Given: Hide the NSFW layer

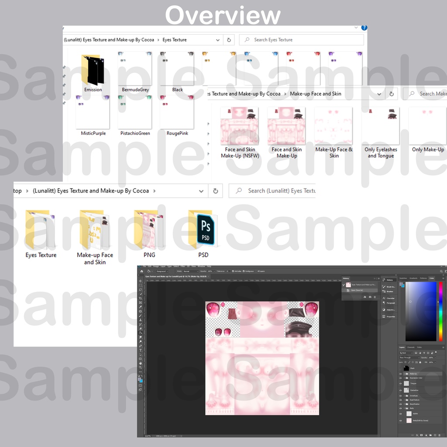Looking at the screenshot, I should 401,414.
